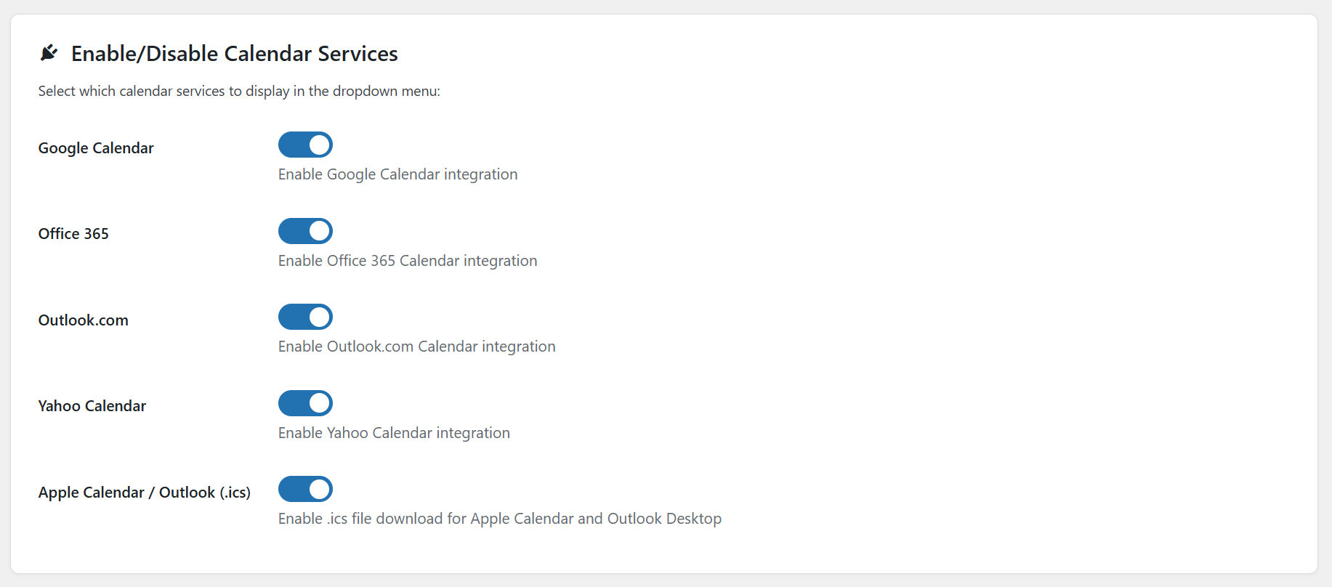Toggle the Apple Calendar / Outlook (.ics) switch
The width and height of the screenshot is (1332, 587).
[305, 489]
